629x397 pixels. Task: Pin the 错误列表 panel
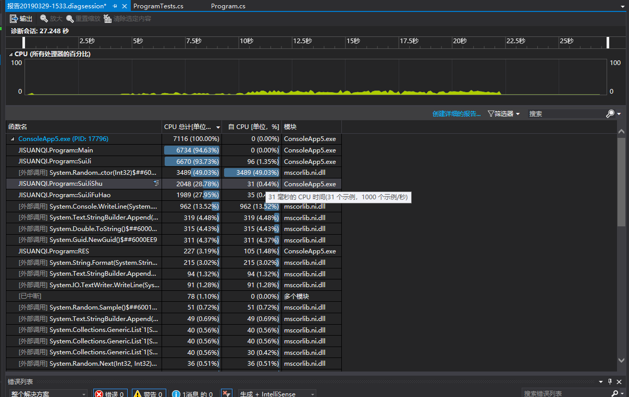610,381
